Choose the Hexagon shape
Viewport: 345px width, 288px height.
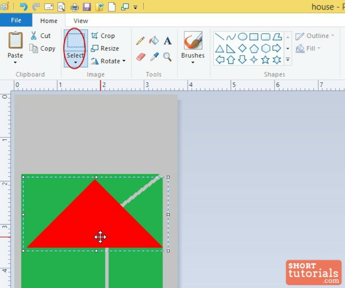265,48
